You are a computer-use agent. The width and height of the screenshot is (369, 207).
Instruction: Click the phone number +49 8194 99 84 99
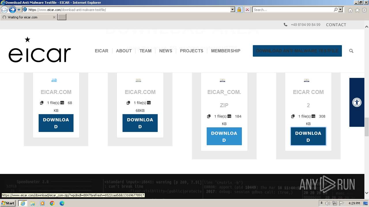[x=306, y=25]
